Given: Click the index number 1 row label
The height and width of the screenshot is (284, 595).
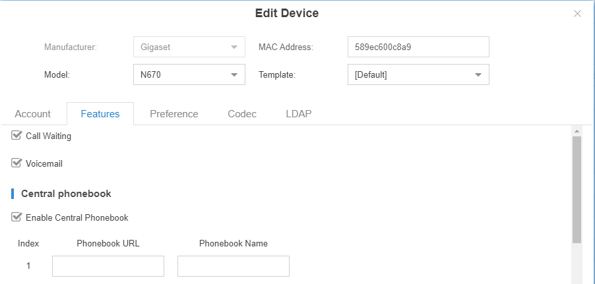Looking at the screenshot, I should tap(28, 266).
